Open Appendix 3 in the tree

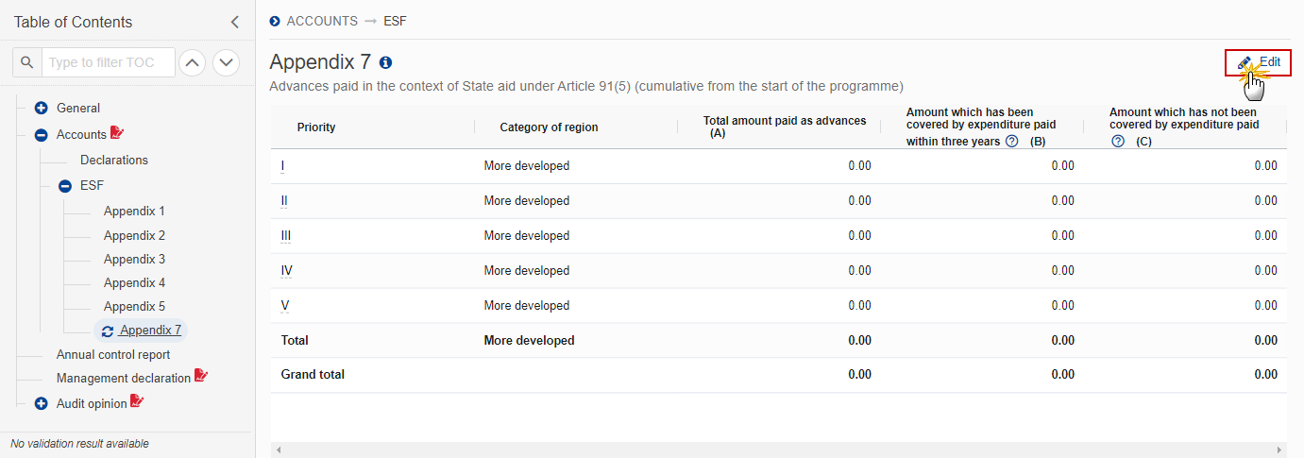click(134, 259)
